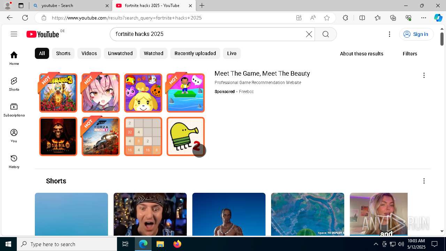Viewport: 446px width, 251px height.
Task: Add this page to favorites with the star
Action: 326,18
